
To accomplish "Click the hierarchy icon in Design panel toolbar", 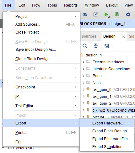I will [107, 46].
